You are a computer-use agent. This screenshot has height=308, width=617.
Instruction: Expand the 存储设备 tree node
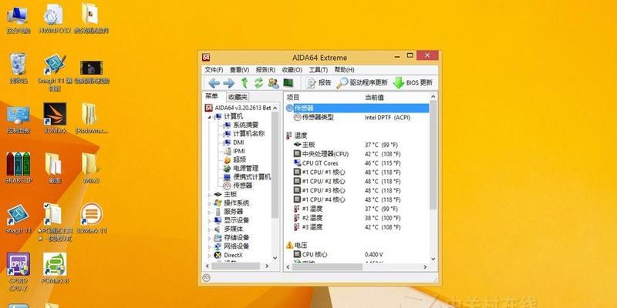click(x=209, y=238)
